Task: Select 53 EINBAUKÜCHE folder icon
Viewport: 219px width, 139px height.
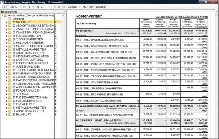Action: [10, 104]
